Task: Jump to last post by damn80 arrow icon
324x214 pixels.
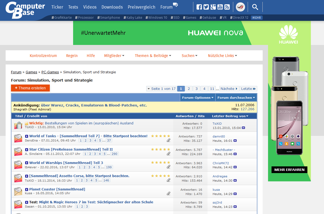Action: 235,141
